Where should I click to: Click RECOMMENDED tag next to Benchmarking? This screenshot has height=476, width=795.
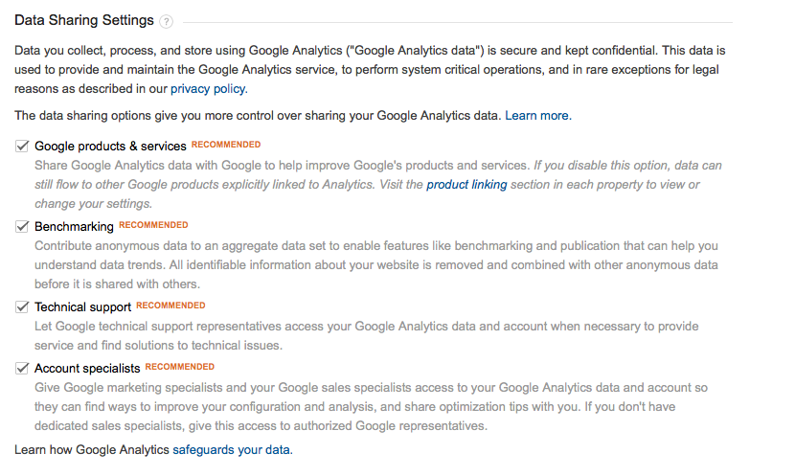tap(153, 225)
